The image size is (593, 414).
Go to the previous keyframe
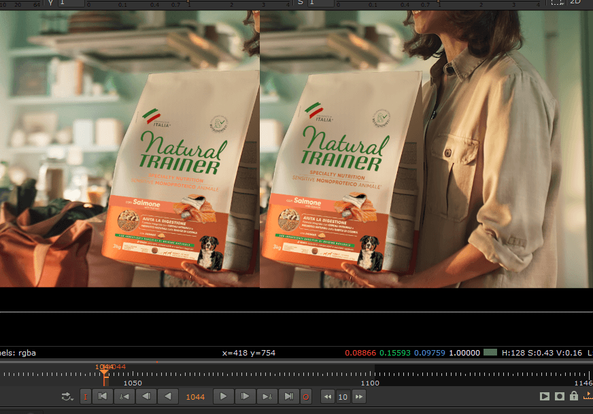124,396
